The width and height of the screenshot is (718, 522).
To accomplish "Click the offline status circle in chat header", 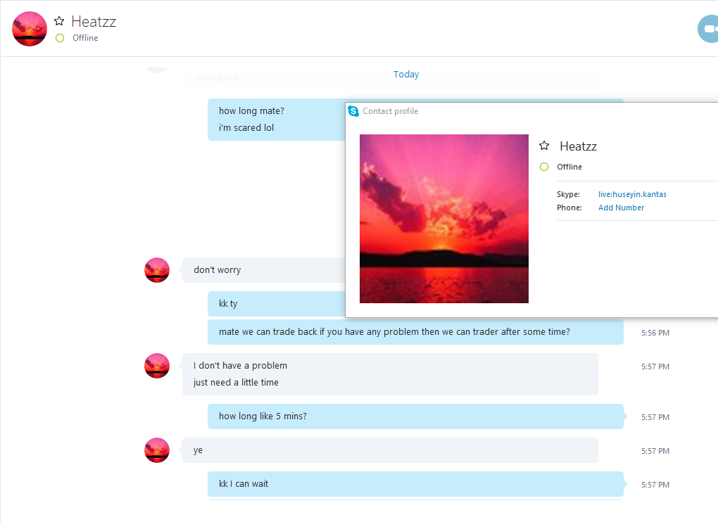I will (60, 38).
